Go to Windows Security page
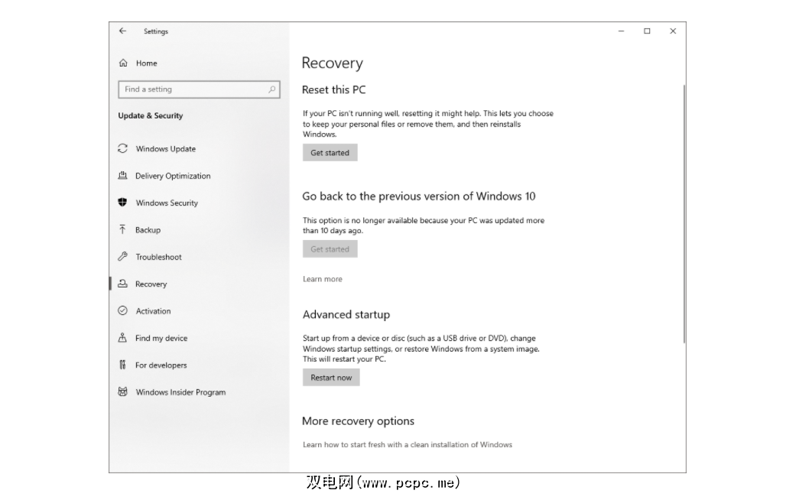 167,203
